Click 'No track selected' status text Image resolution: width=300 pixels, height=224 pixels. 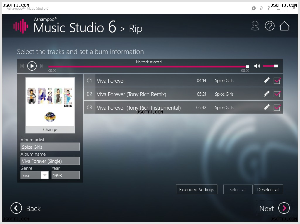[149, 62]
